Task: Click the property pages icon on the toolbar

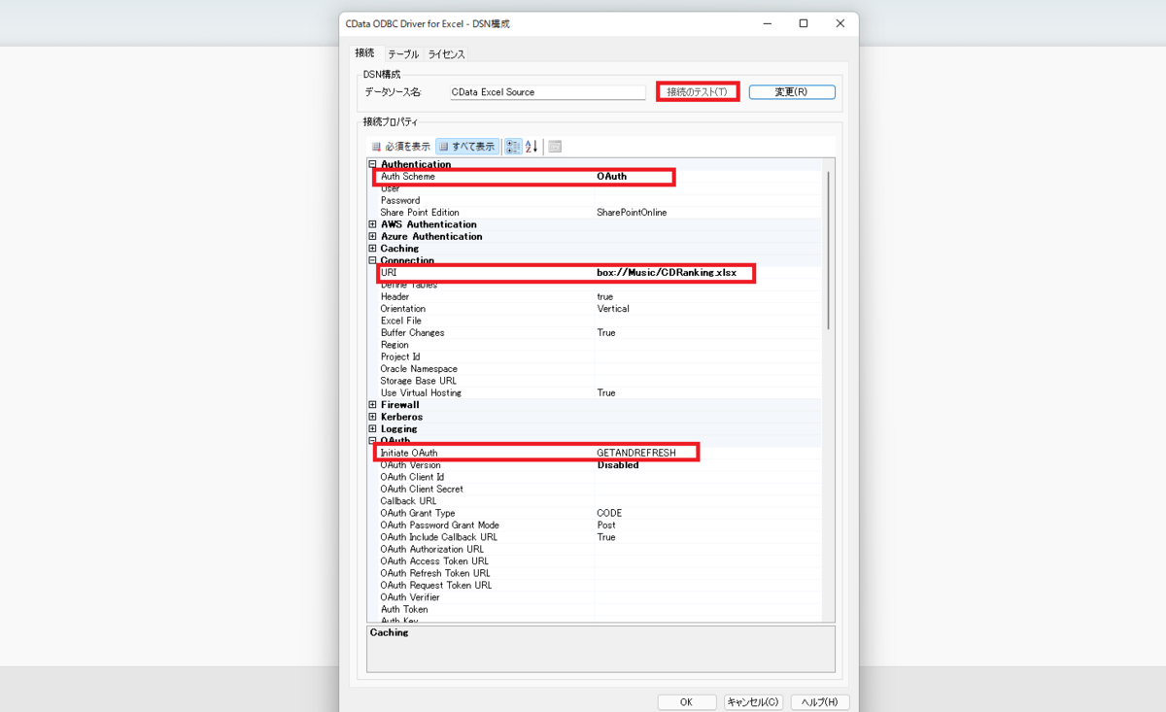Action: point(554,146)
